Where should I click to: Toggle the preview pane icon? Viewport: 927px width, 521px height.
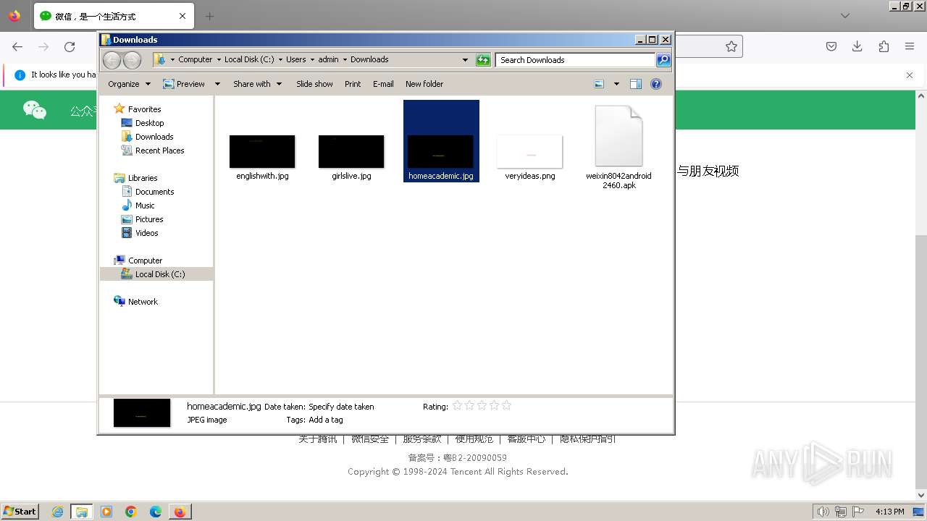tap(636, 84)
